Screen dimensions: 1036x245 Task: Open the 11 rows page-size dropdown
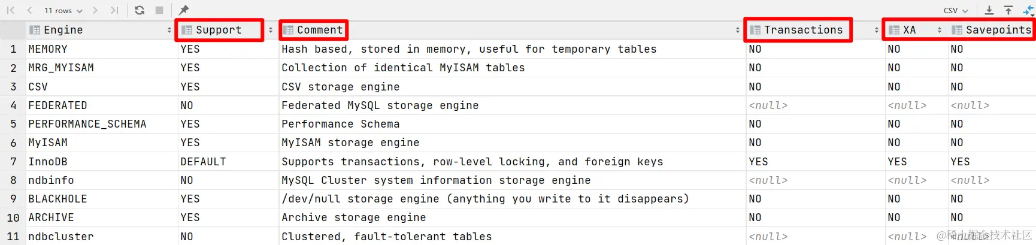point(63,10)
